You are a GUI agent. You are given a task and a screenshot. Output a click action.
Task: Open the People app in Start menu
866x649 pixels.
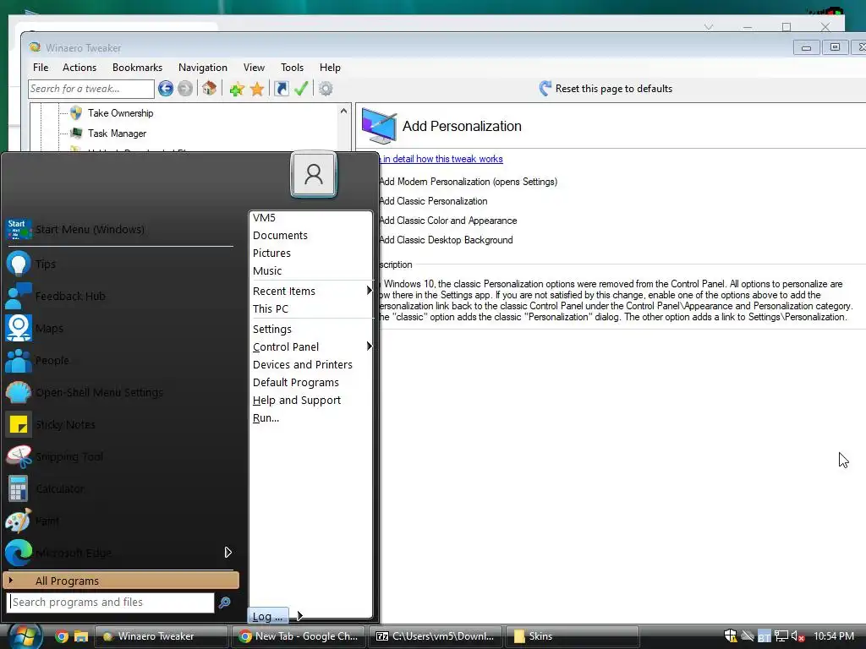point(118,360)
